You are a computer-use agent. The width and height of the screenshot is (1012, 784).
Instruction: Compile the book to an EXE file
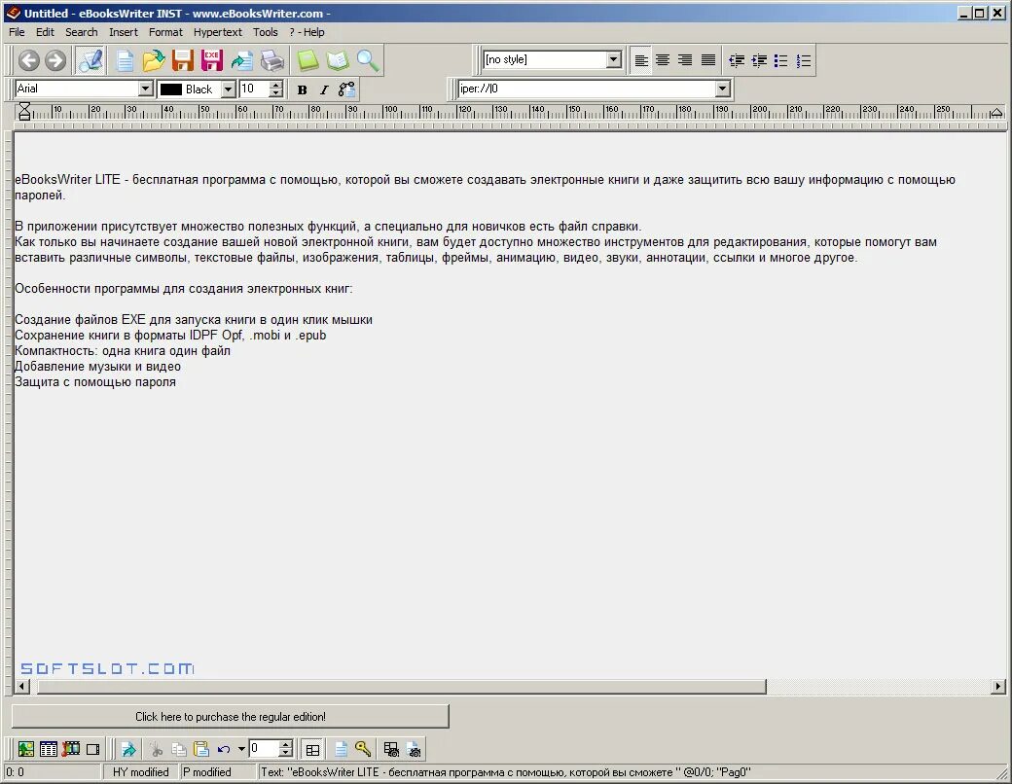point(212,60)
